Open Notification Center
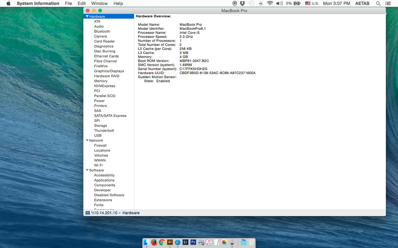The height and width of the screenshot is (248, 398). pyautogui.click(x=388, y=3)
